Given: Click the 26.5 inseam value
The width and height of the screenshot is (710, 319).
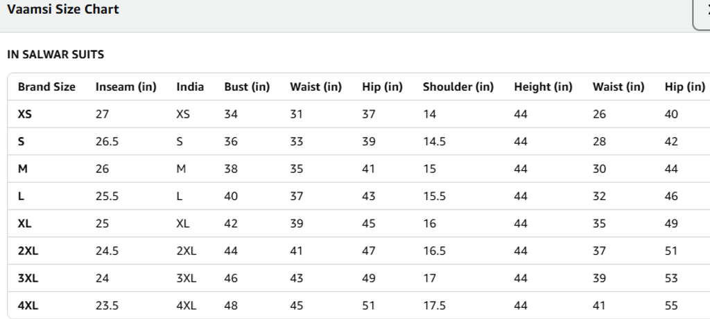Looking at the screenshot, I should point(107,141).
